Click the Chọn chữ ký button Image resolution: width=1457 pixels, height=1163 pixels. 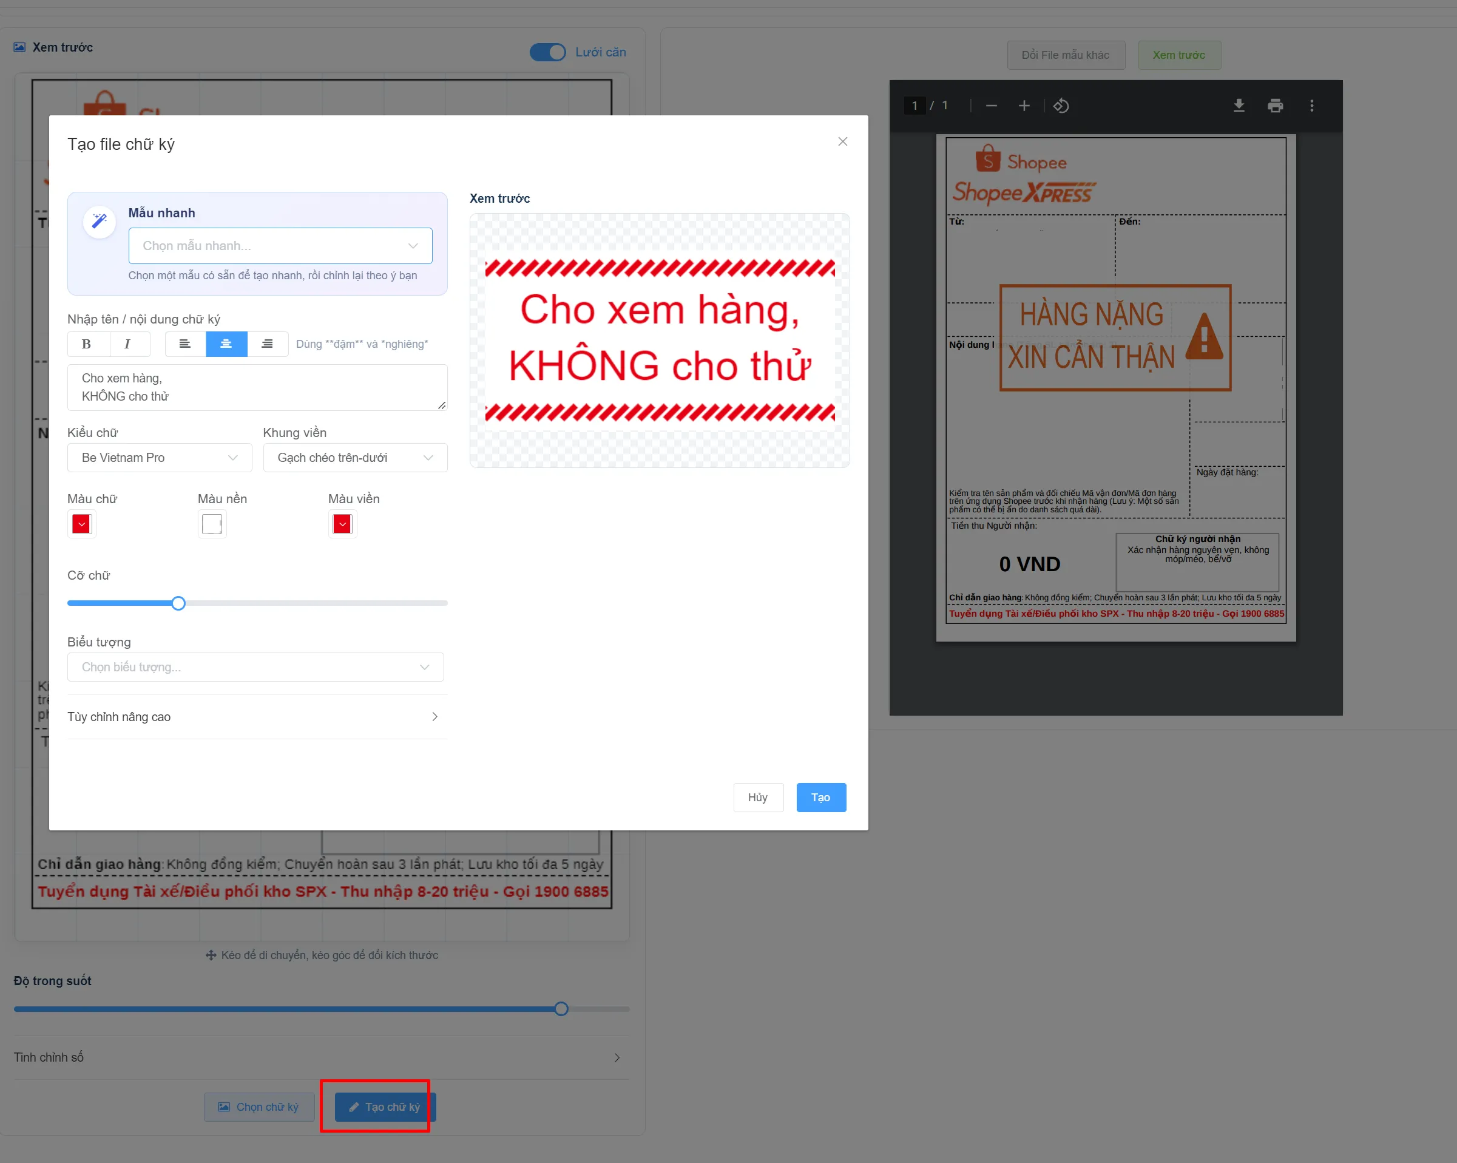coord(259,1107)
